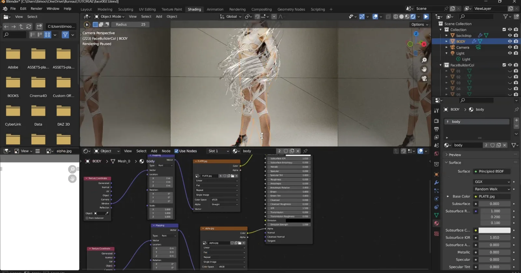Hide the BODY object in viewport
This screenshot has height=273, width=521.
[x=510, y=41]
